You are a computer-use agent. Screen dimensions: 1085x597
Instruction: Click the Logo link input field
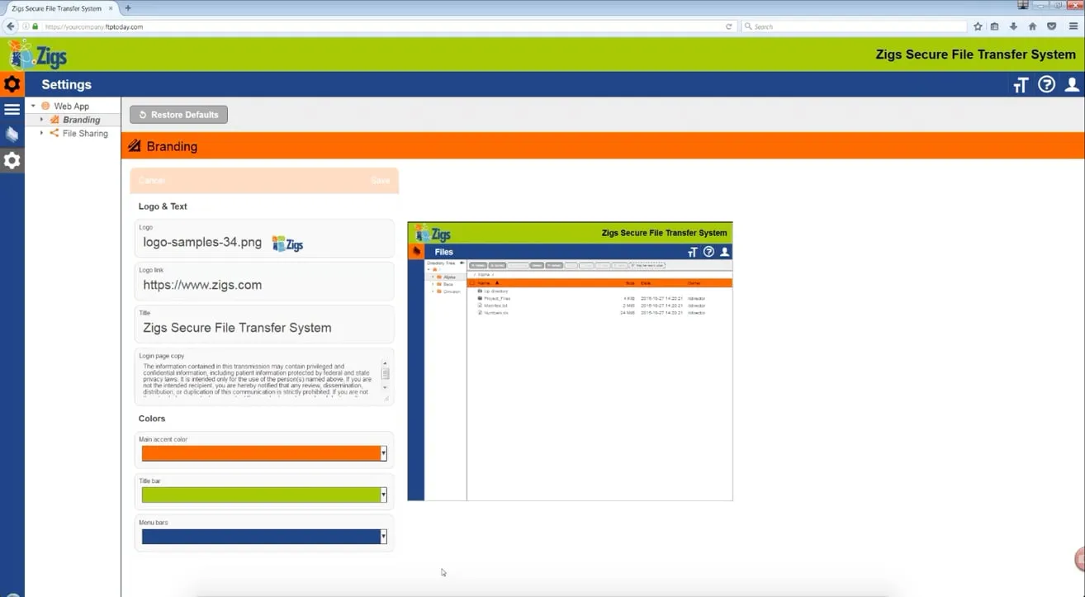point(263,286)
